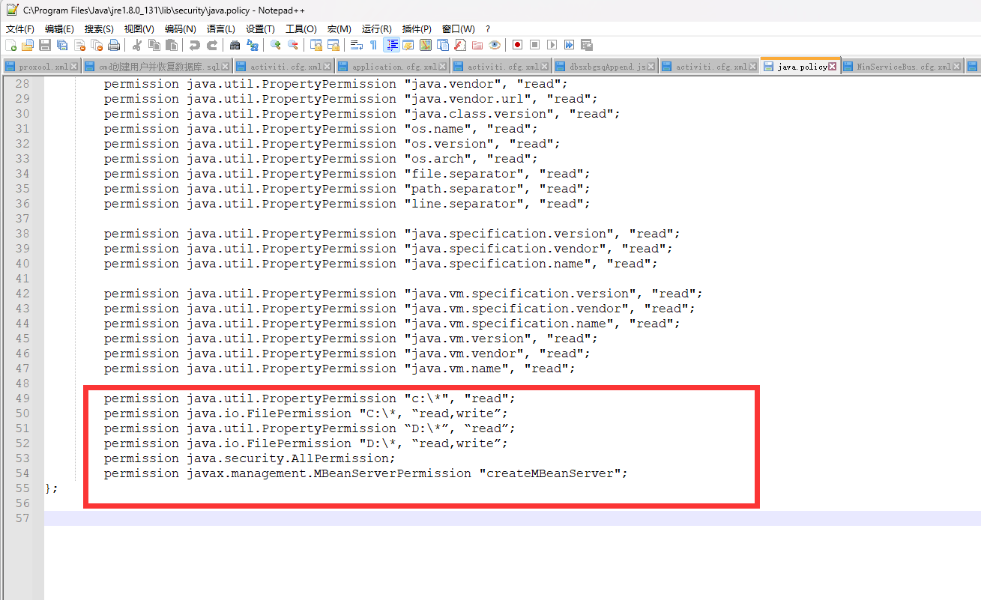Close the application.cfg.xml tab

(x=442, y=67)
